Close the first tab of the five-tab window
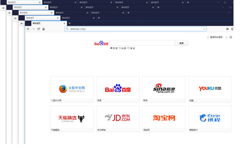The width and height of the screenshot is (244, 149). (40, 3)
